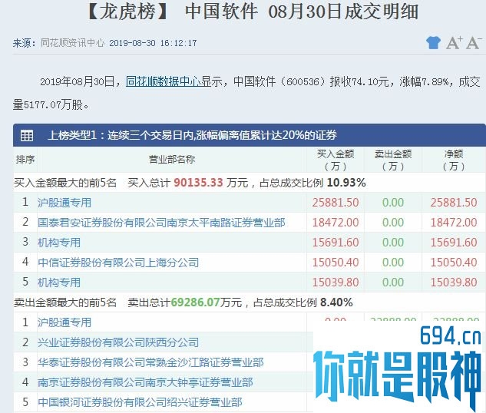Click buy amount 15050.40 in row 4

[336, 263]
